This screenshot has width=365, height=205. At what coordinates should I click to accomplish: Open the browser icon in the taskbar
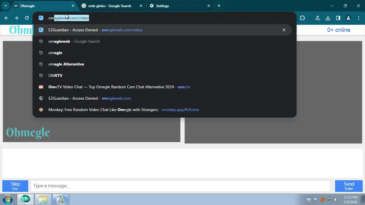[25, 199]
